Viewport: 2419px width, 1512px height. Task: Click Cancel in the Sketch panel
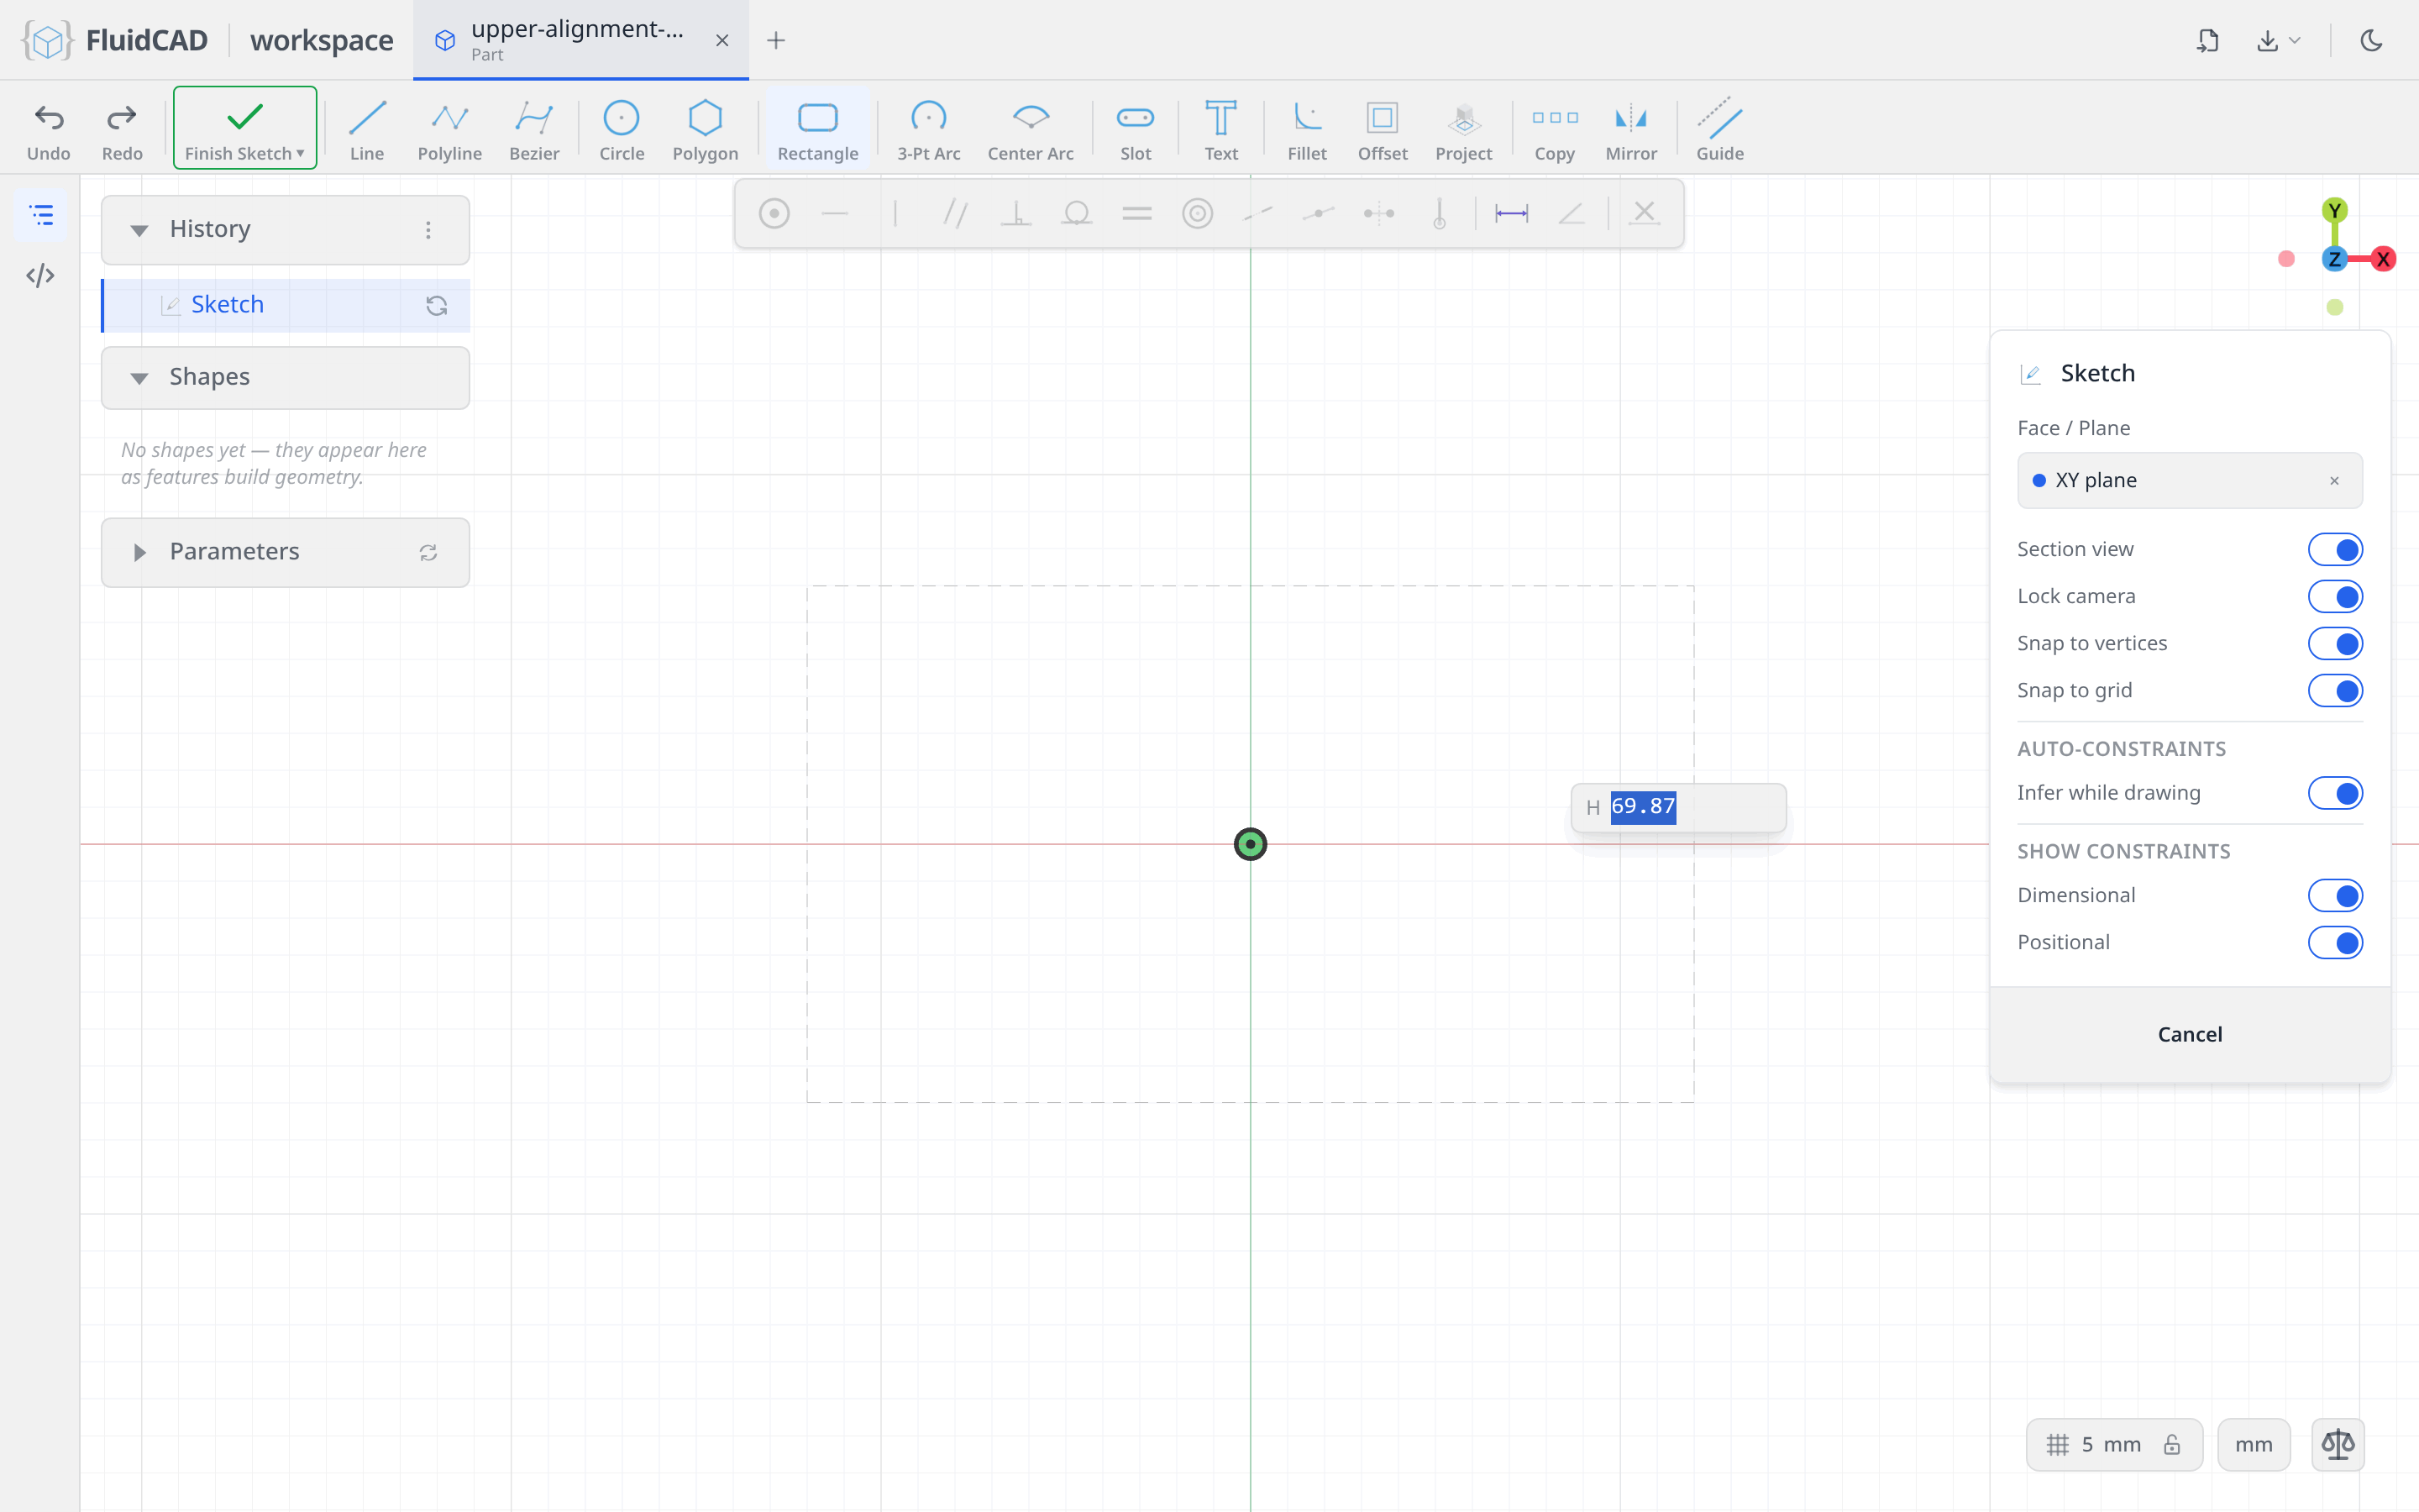pyautogui.click(x=2189, y=1034)
